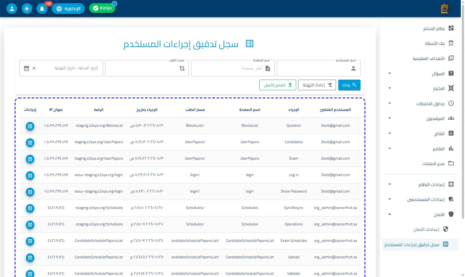Expand the الاختبار menu arrow
Viewport: 465px width, 277px height.
tap(390, 88)
